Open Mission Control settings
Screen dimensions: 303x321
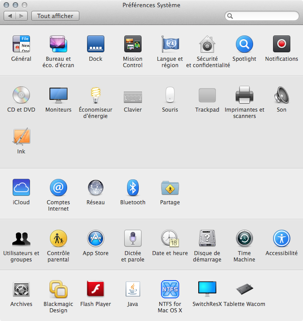click(132, 44)
